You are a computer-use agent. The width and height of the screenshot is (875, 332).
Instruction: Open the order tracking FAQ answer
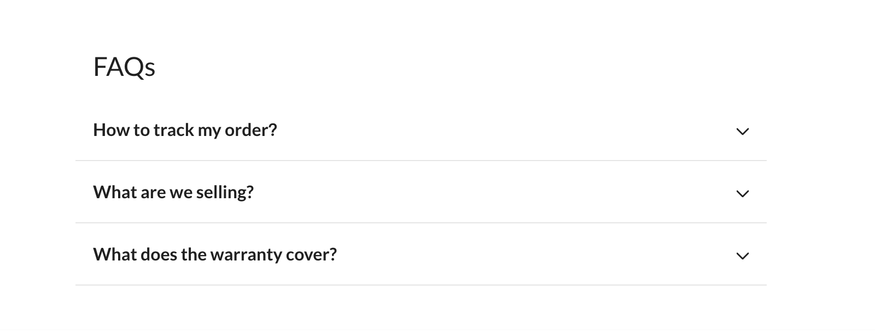421,130
